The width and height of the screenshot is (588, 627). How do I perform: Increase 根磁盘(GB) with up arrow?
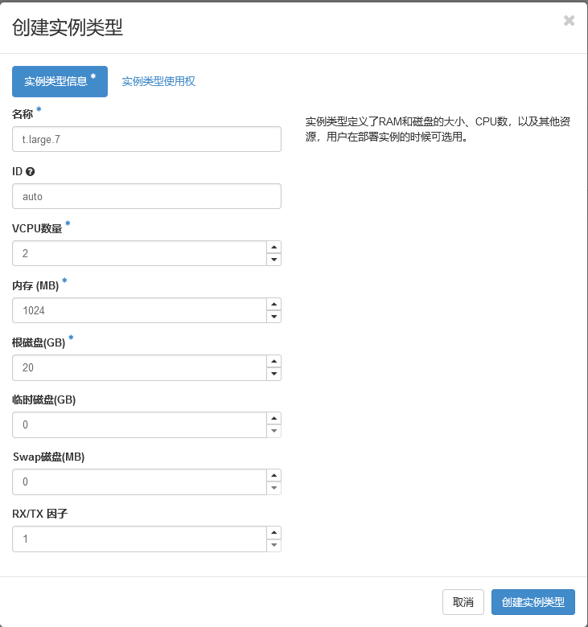274,361
